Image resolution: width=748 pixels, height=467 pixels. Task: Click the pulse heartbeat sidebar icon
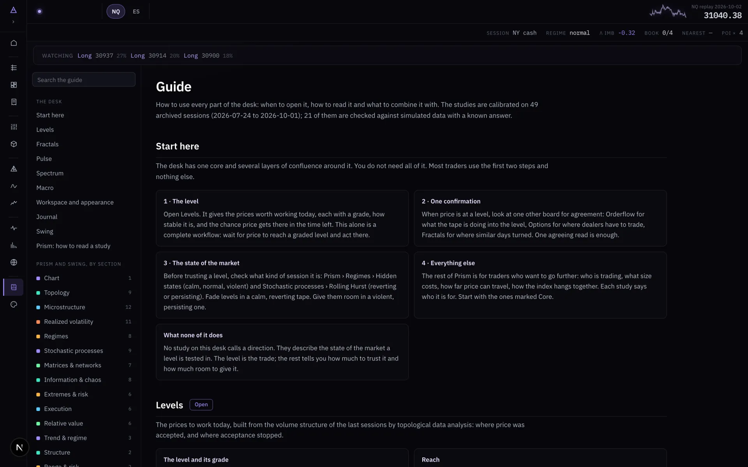pos(14,228)
